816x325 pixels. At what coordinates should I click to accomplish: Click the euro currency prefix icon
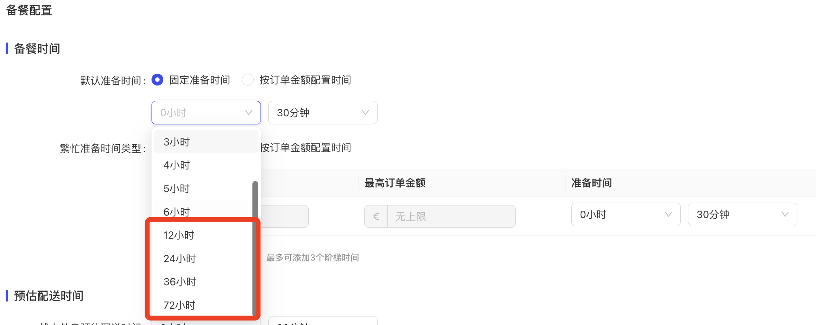coord(376,216)
